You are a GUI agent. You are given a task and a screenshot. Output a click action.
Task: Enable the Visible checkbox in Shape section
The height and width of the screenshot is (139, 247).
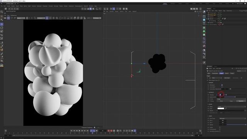point(220,127)
